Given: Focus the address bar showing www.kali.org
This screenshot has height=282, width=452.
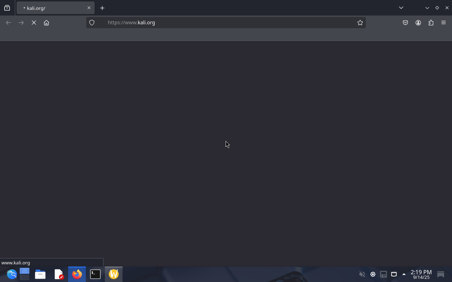Looking at the screenshot, I should click(226, 23).
